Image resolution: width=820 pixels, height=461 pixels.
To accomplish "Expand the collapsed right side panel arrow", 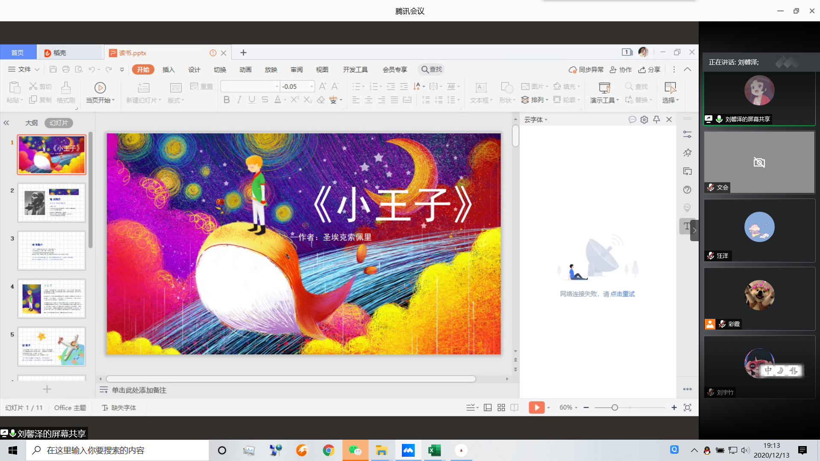I will (694, 230).
